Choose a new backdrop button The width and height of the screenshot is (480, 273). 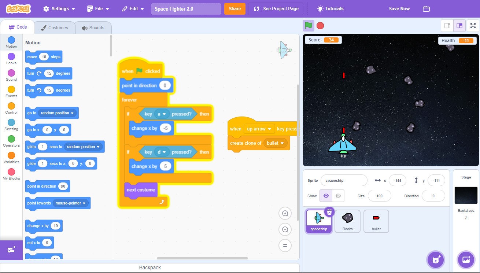point(466,260)
